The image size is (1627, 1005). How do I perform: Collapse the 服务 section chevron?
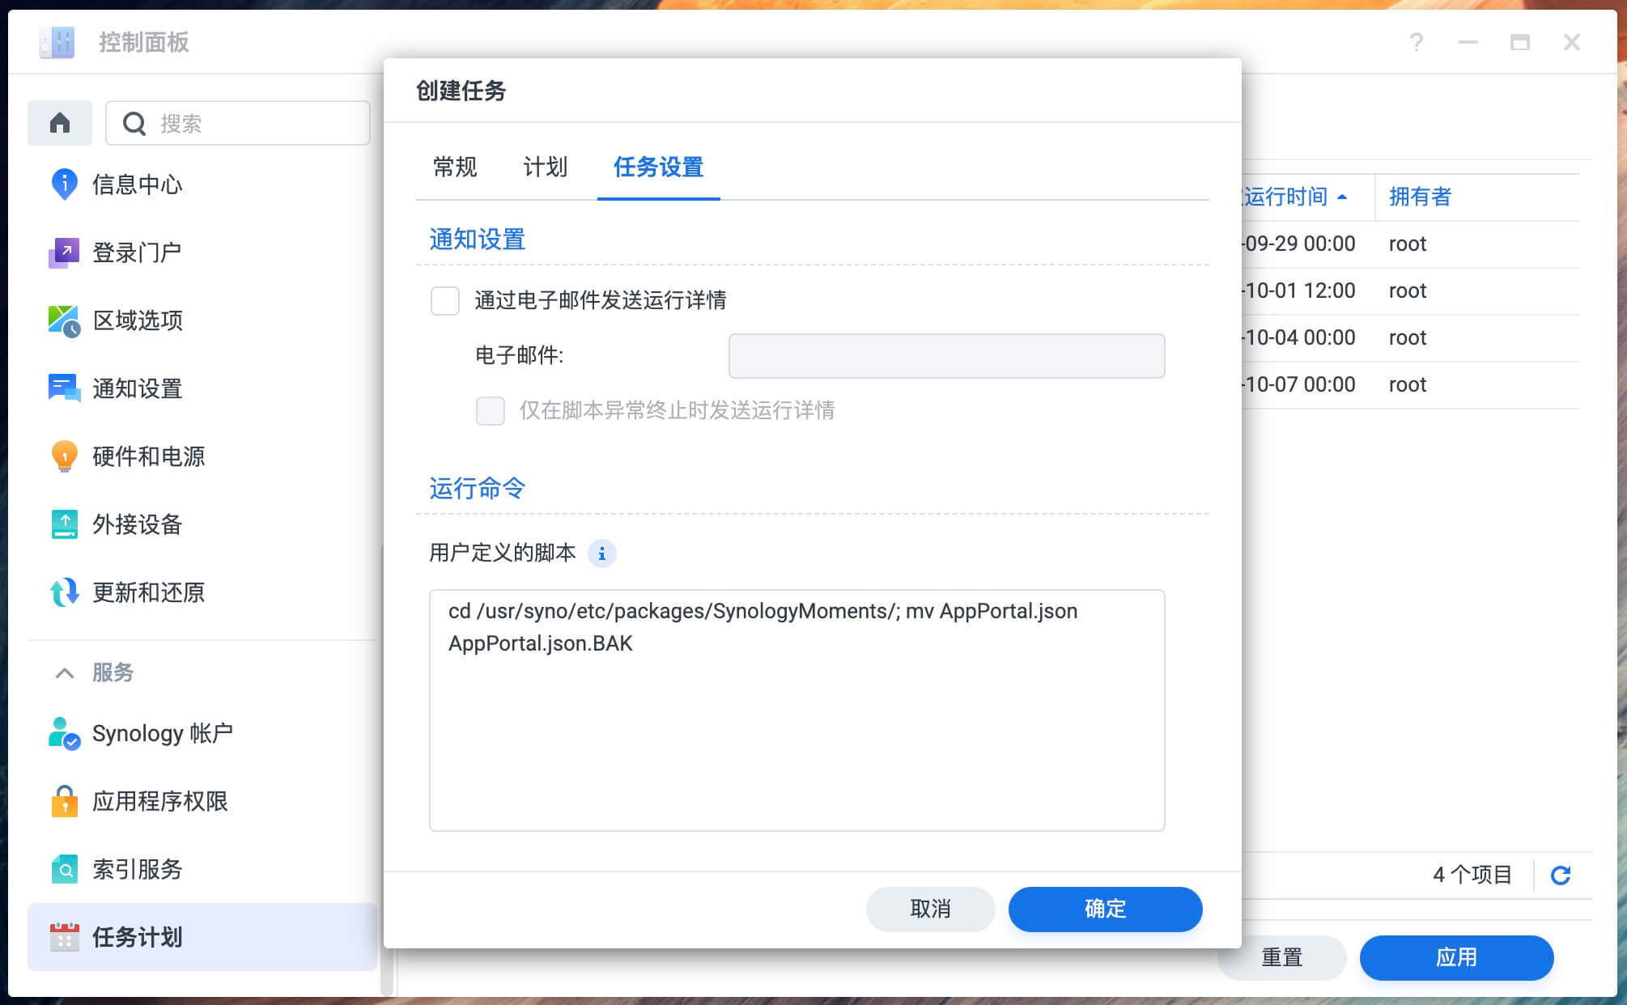[64, 672]
